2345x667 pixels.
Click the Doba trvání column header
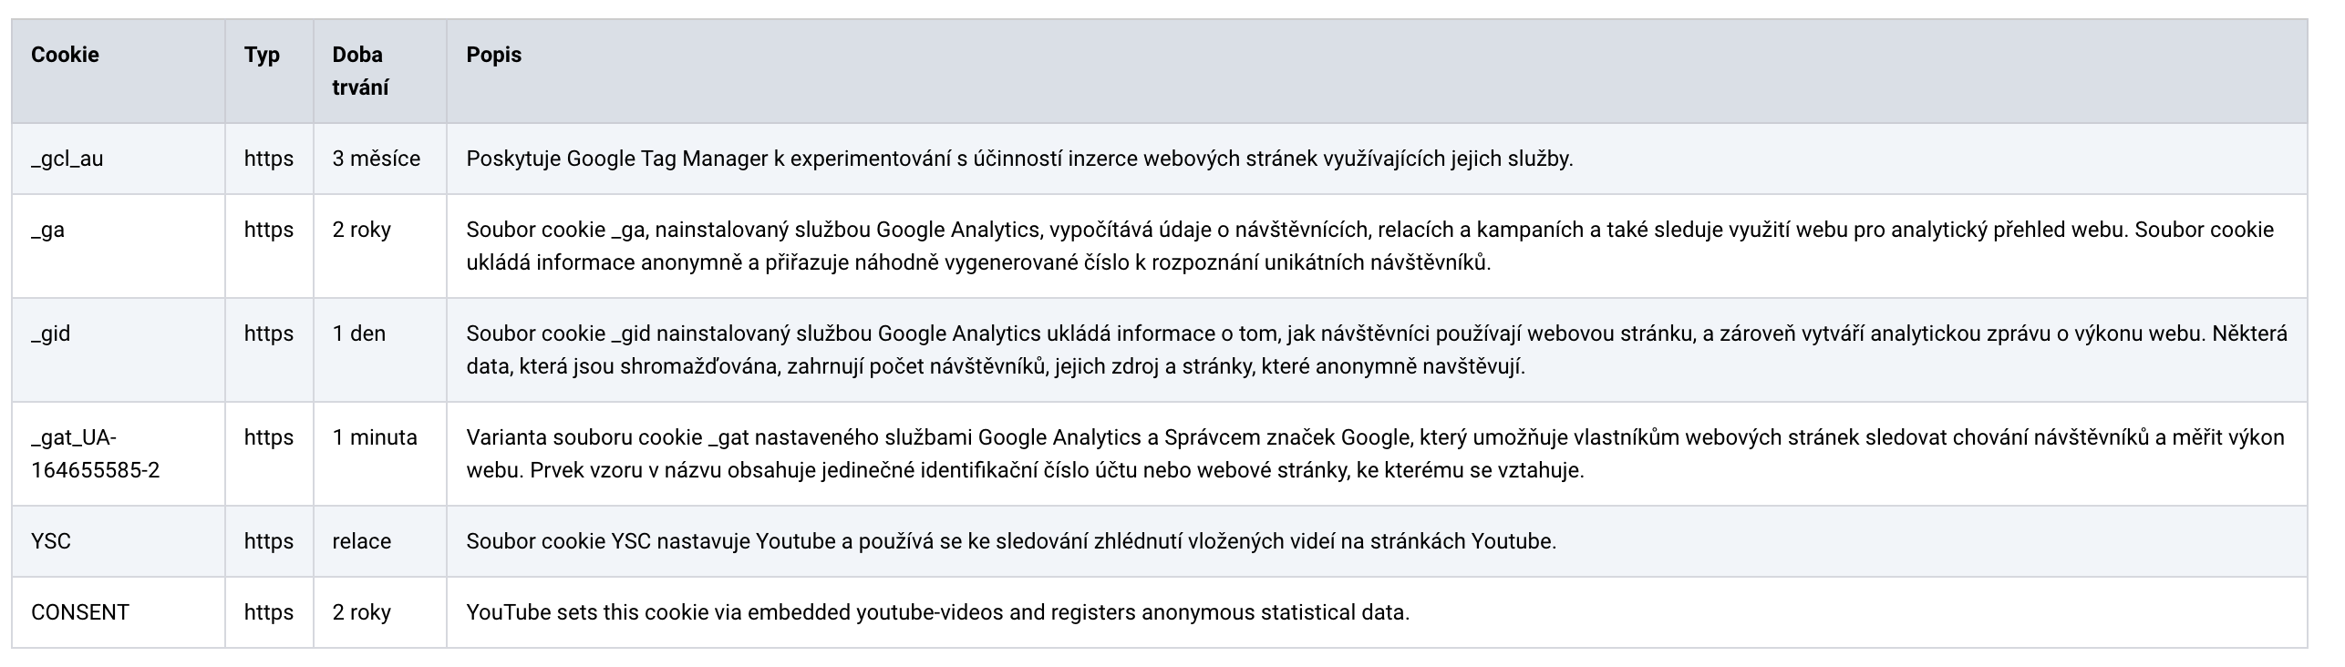click(360, 71)
